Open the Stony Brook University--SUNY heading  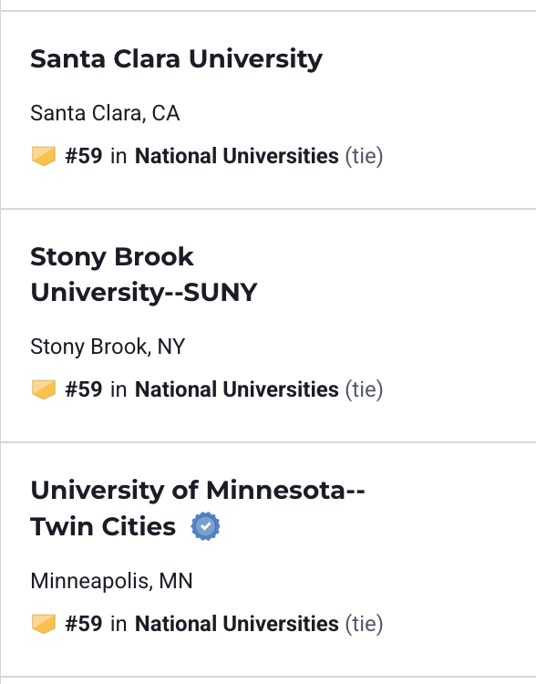pos(144,274)
